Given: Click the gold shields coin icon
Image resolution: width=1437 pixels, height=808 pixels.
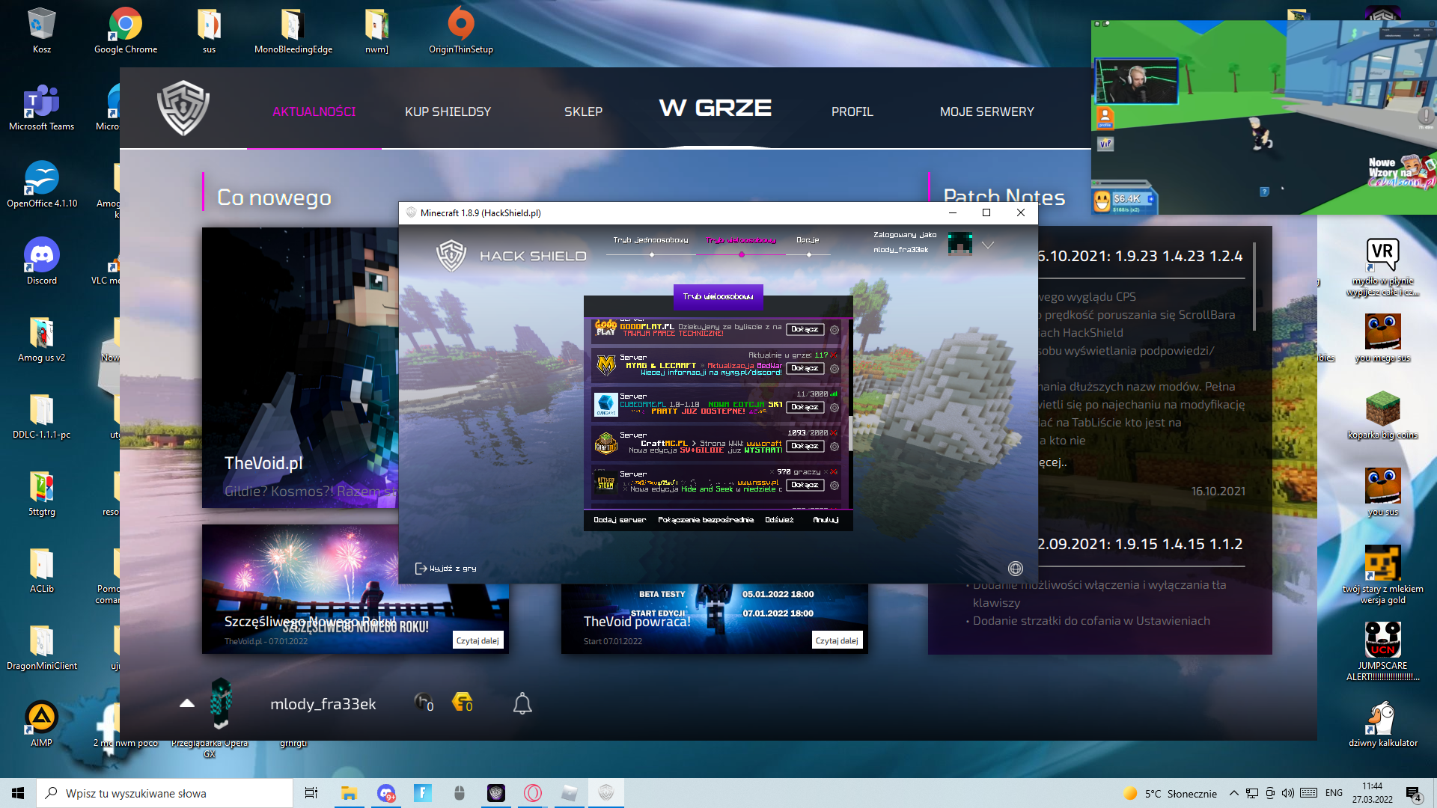Looking at the screenshot, I should click(x=462, y=702).
